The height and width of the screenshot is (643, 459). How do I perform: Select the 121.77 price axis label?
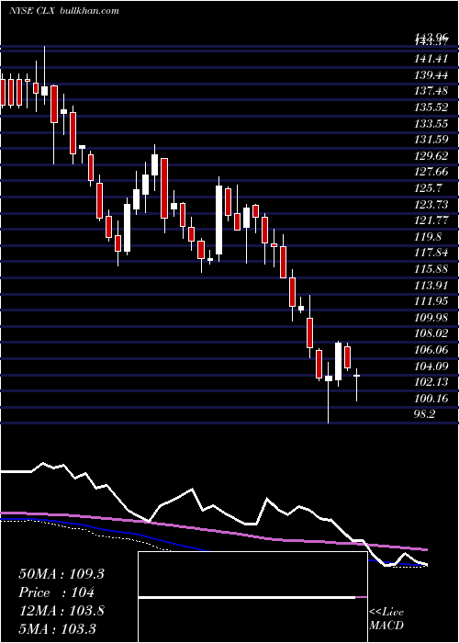click(x=431, y=220)
